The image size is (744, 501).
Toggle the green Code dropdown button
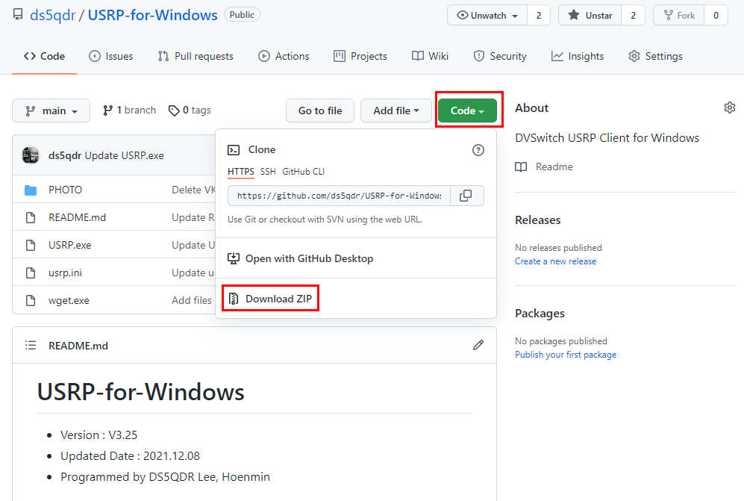467,111
